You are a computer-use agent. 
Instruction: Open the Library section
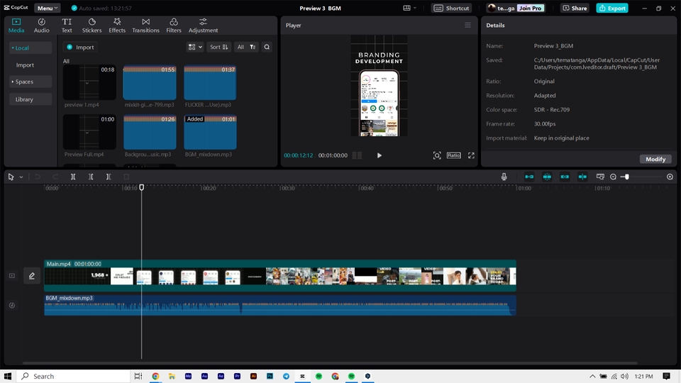click(31, 99)
